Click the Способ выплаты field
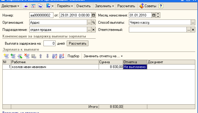This screenshot has width=198, height=113. coord(160,22)
